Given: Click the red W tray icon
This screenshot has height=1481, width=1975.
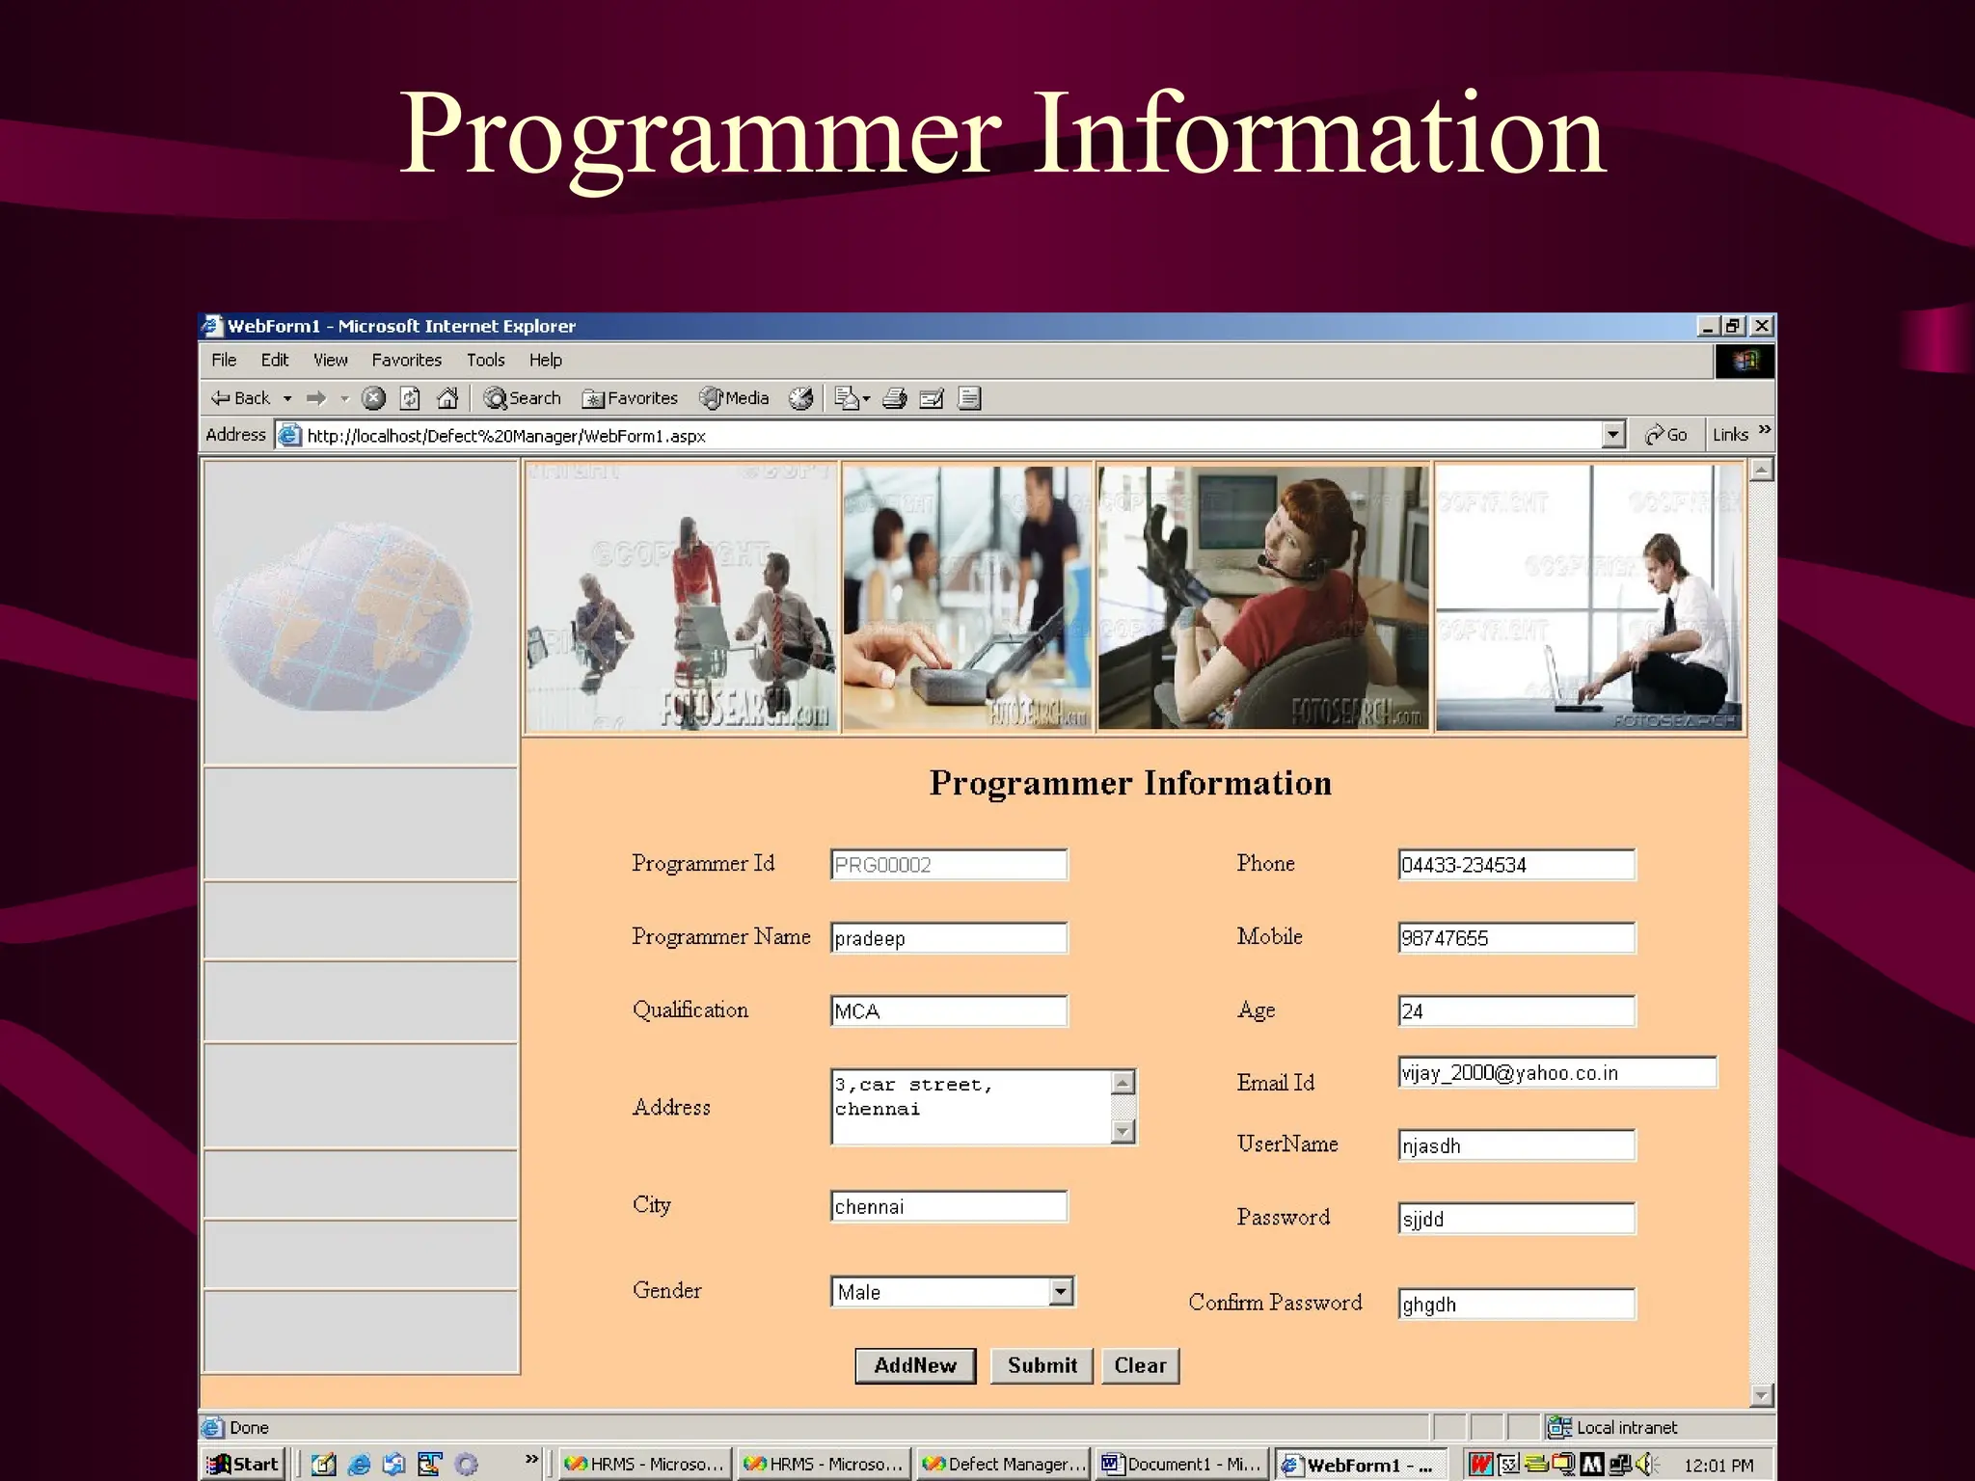Looking at the screenshot, I should 1480,1465.
